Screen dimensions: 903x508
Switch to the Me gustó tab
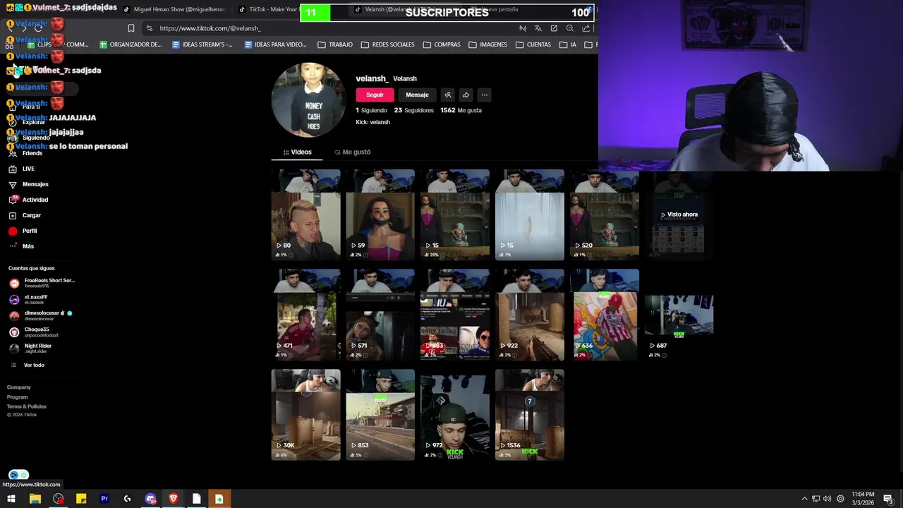coord(353,152)
